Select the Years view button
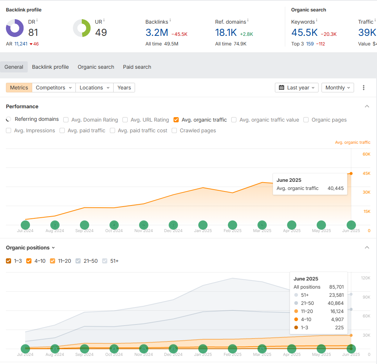The image size is (377, 364). pyautogui.click(x=124, y=88)
